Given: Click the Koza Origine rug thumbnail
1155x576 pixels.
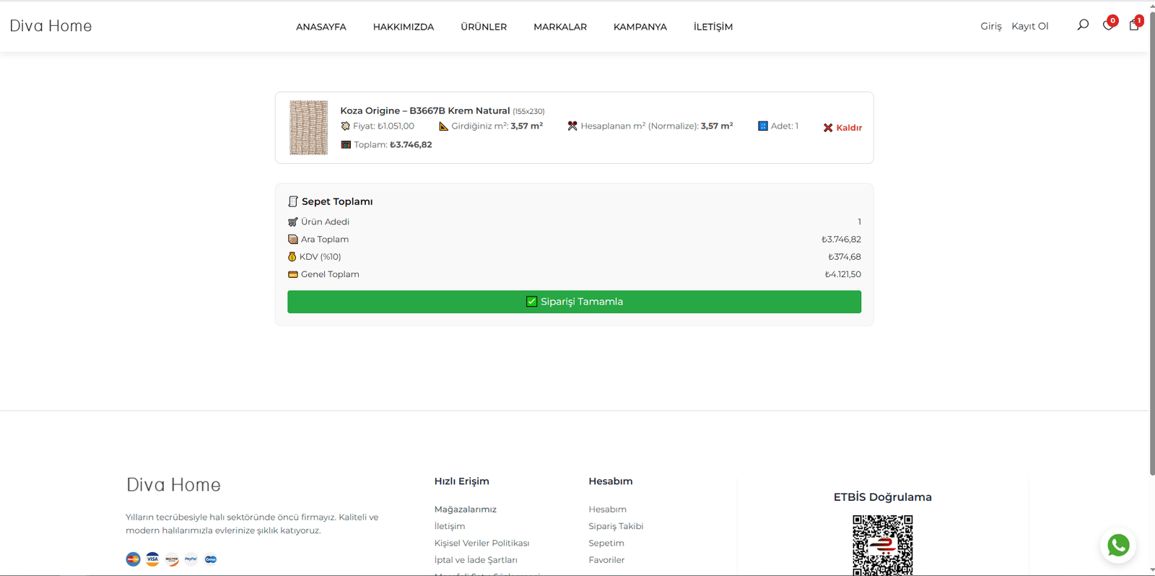Looking at the screenshot, I should tap(309, 128).
